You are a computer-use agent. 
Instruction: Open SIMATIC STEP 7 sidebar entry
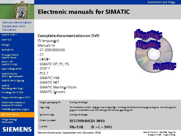[9, 35]
